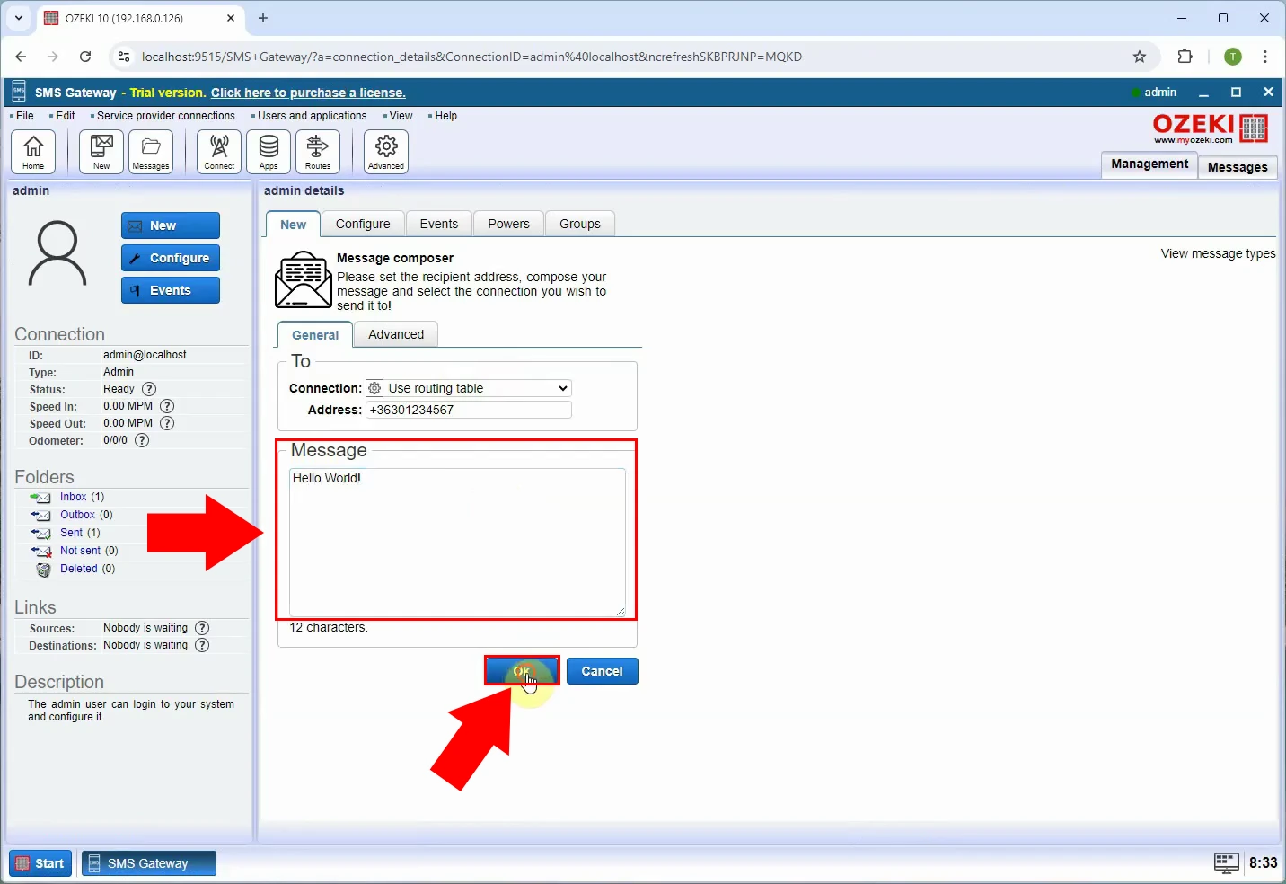
Task: Open the Users and applications menu
Action: [x=312, y=116]
